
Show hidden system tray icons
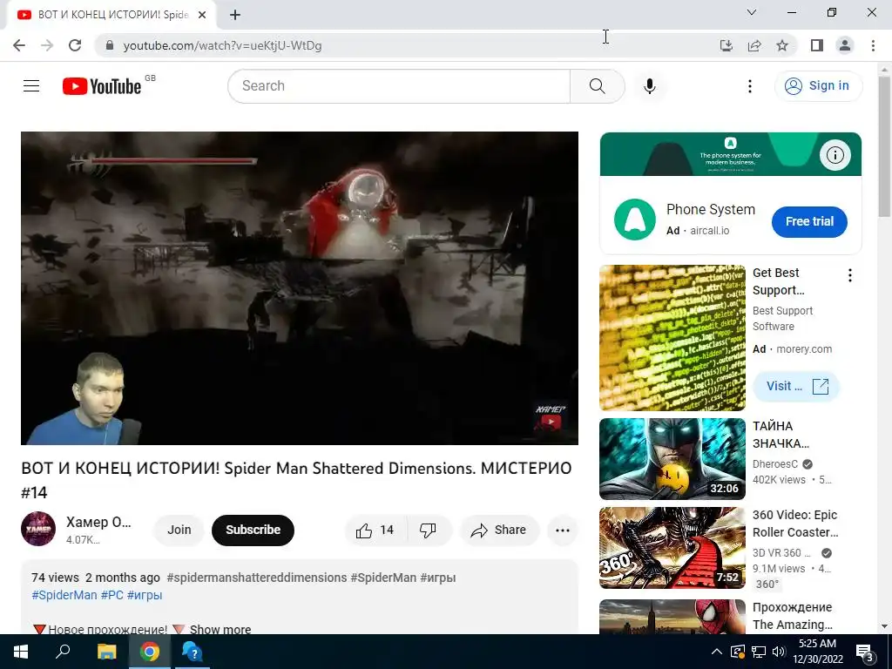tap(717, 652)
